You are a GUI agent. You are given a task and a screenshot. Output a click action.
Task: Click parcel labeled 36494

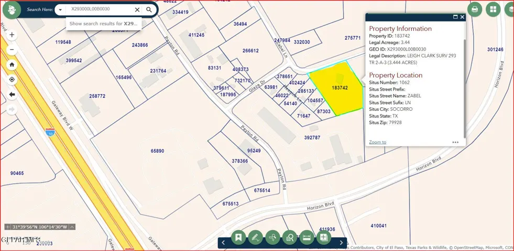tap(240, 24)
